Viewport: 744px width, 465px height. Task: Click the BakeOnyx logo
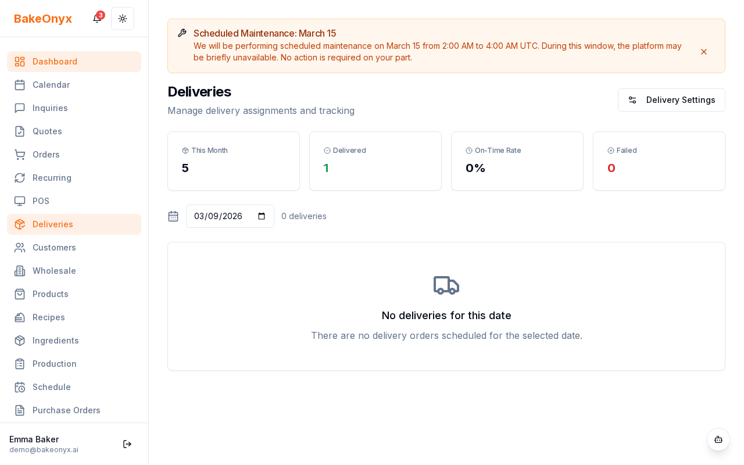pos(43,19)
